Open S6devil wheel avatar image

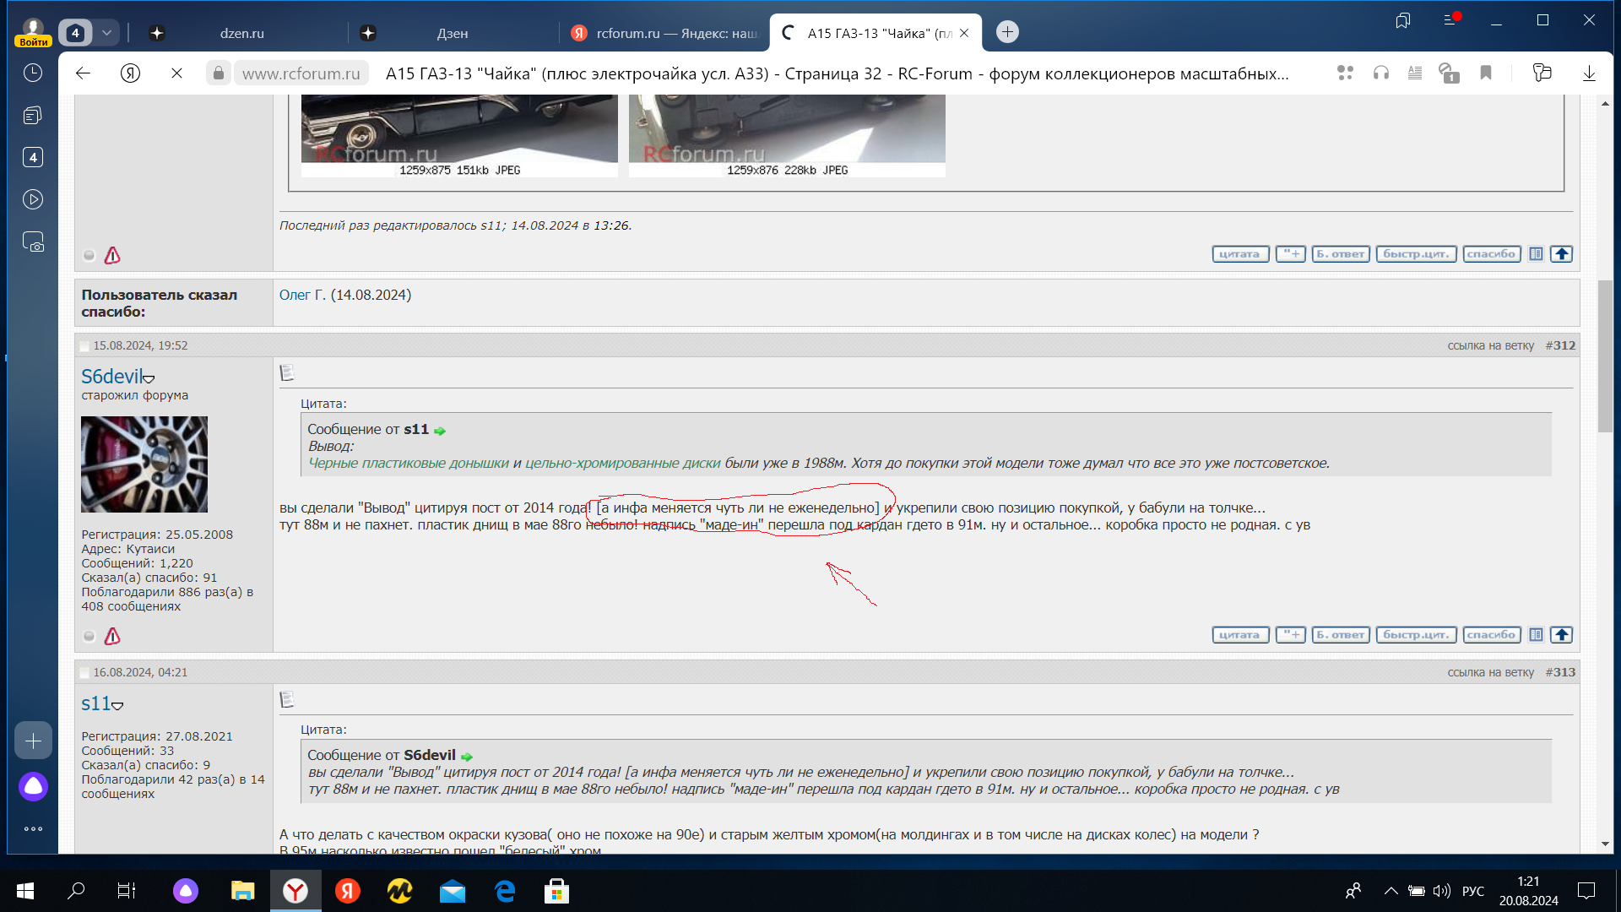[144, 464]
